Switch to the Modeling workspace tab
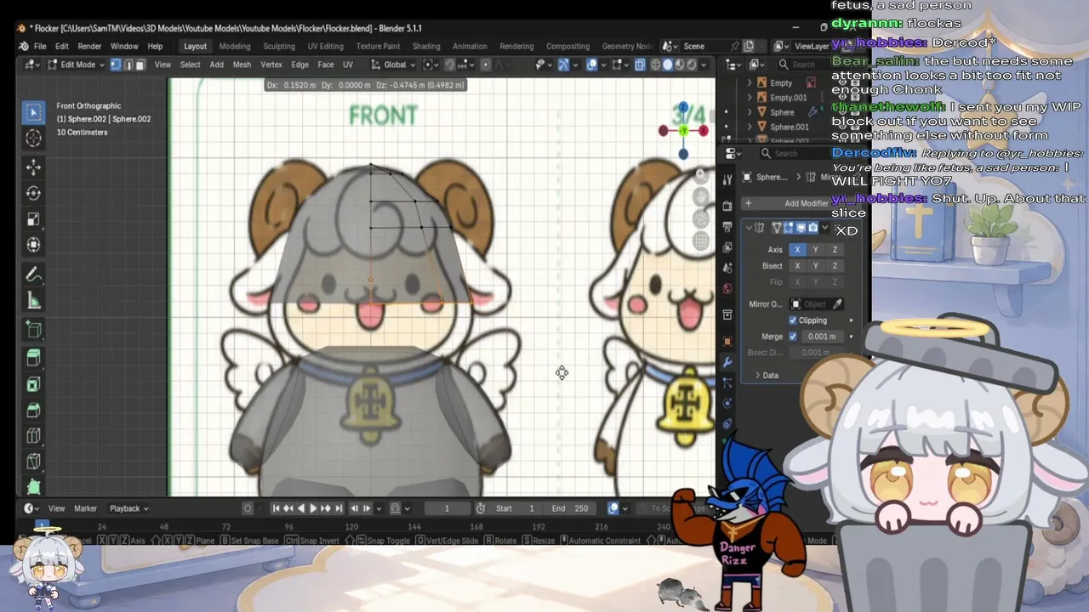 point(235,46)
